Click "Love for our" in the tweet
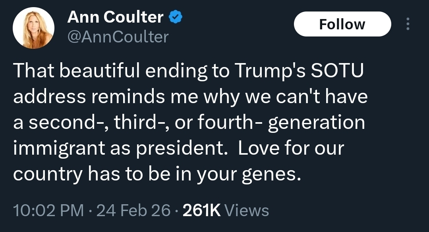The image size is (429, 232). pyautogui.click(x=290, y=149)
